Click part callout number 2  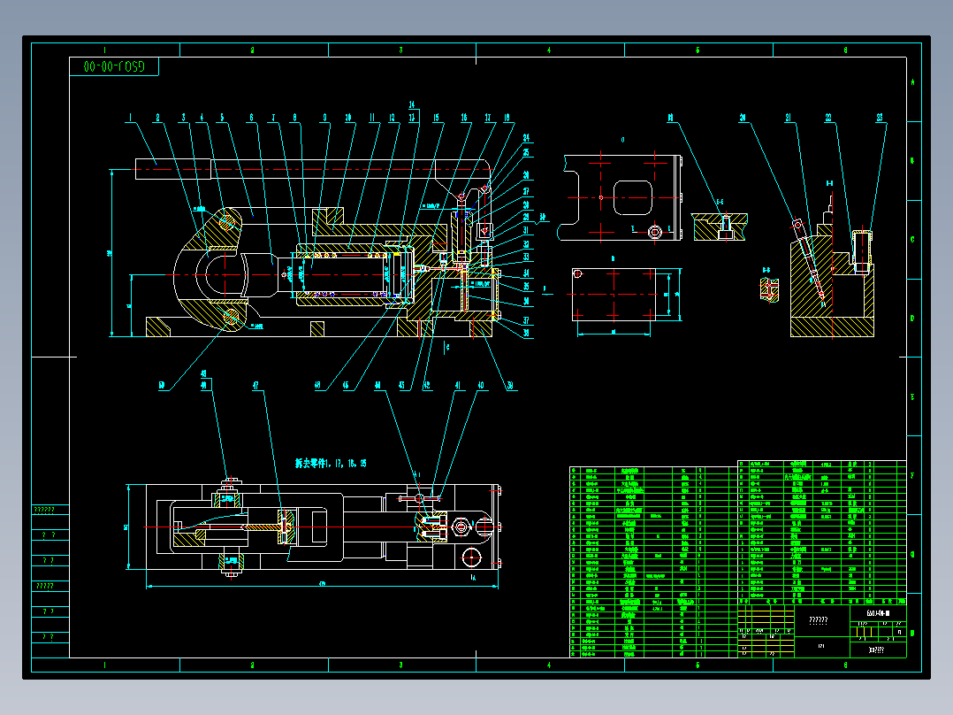click(157, 118)
